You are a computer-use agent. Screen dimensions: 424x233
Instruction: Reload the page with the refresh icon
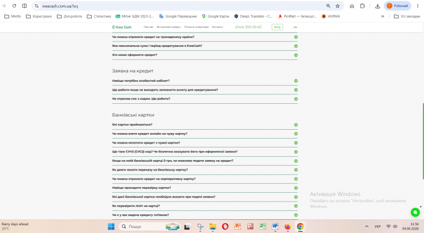14,6
